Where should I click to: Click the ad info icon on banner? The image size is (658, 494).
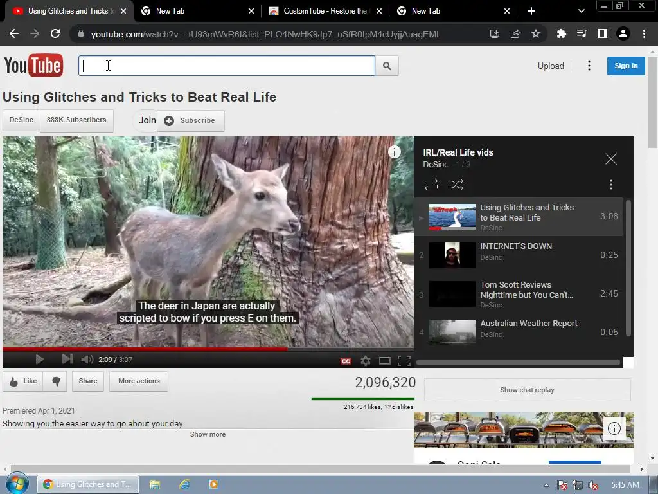click(614, 428)
